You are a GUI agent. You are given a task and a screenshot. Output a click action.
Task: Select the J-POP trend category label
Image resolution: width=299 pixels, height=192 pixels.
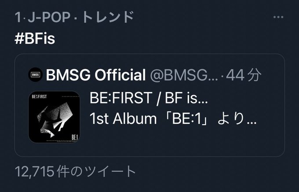49,17
